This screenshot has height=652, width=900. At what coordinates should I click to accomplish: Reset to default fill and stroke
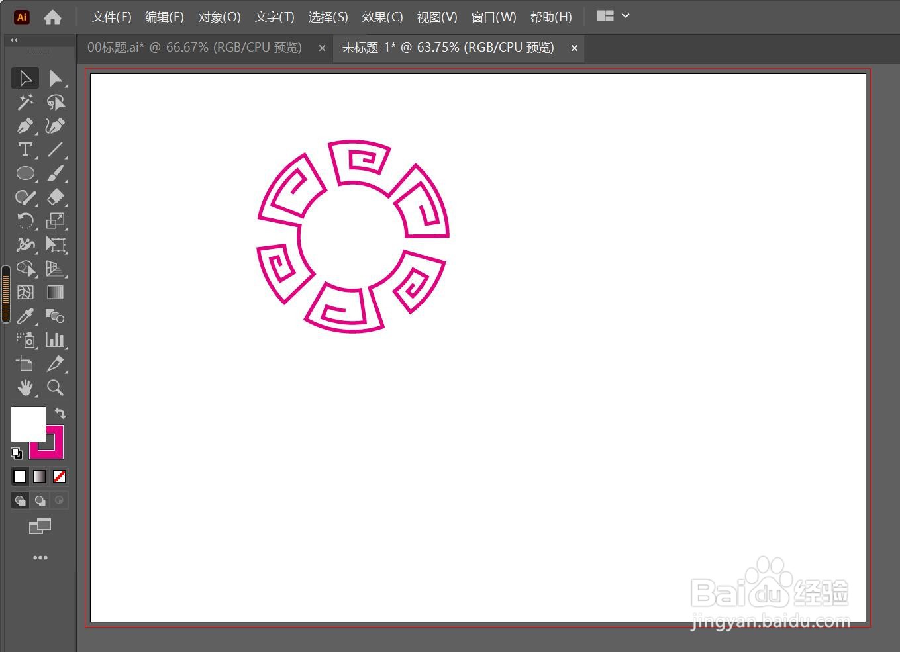coord(17,453)
